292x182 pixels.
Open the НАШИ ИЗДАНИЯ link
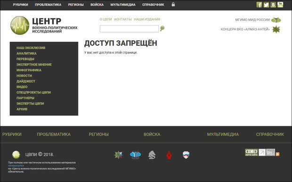pyautogui.click(x=147, y=19)
